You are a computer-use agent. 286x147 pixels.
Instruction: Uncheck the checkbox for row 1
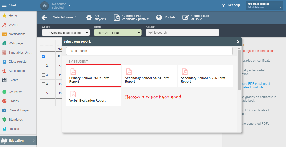43,56
